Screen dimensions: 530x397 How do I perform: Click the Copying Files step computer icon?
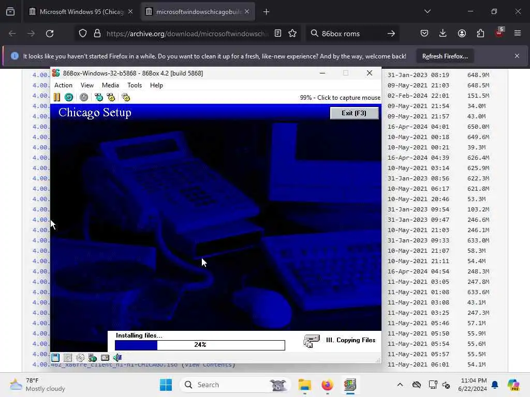(x=311, y=341)
